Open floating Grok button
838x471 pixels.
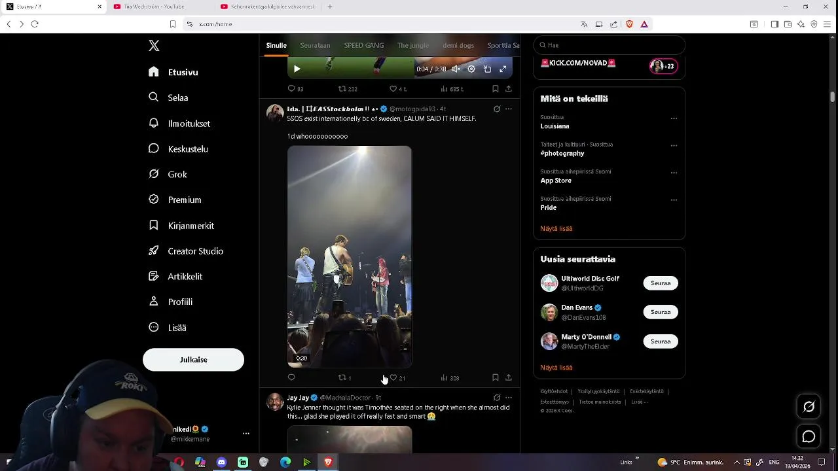[x=809, y=407]
